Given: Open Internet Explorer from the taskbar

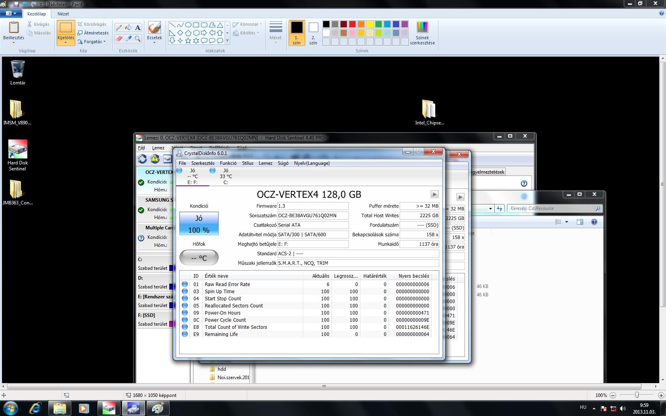Looking at the screenshot, I should pos(35,408).
